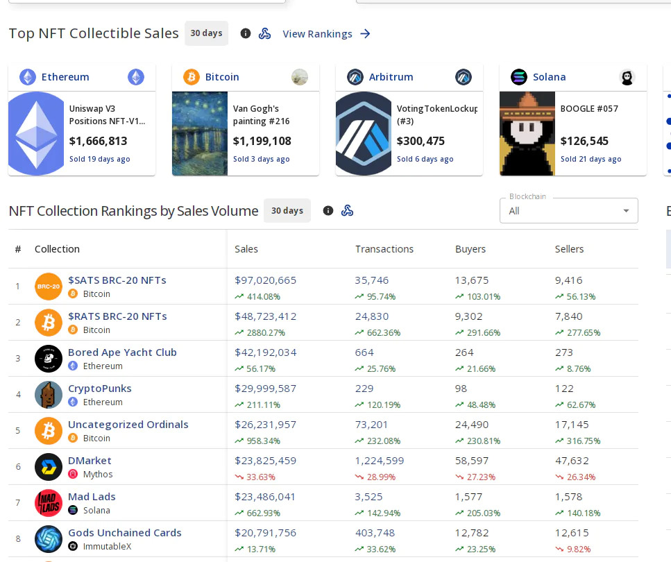Open Ethereum chain link in sales card
The height and width of the screenshot is (562, 671).
[65, 77]
